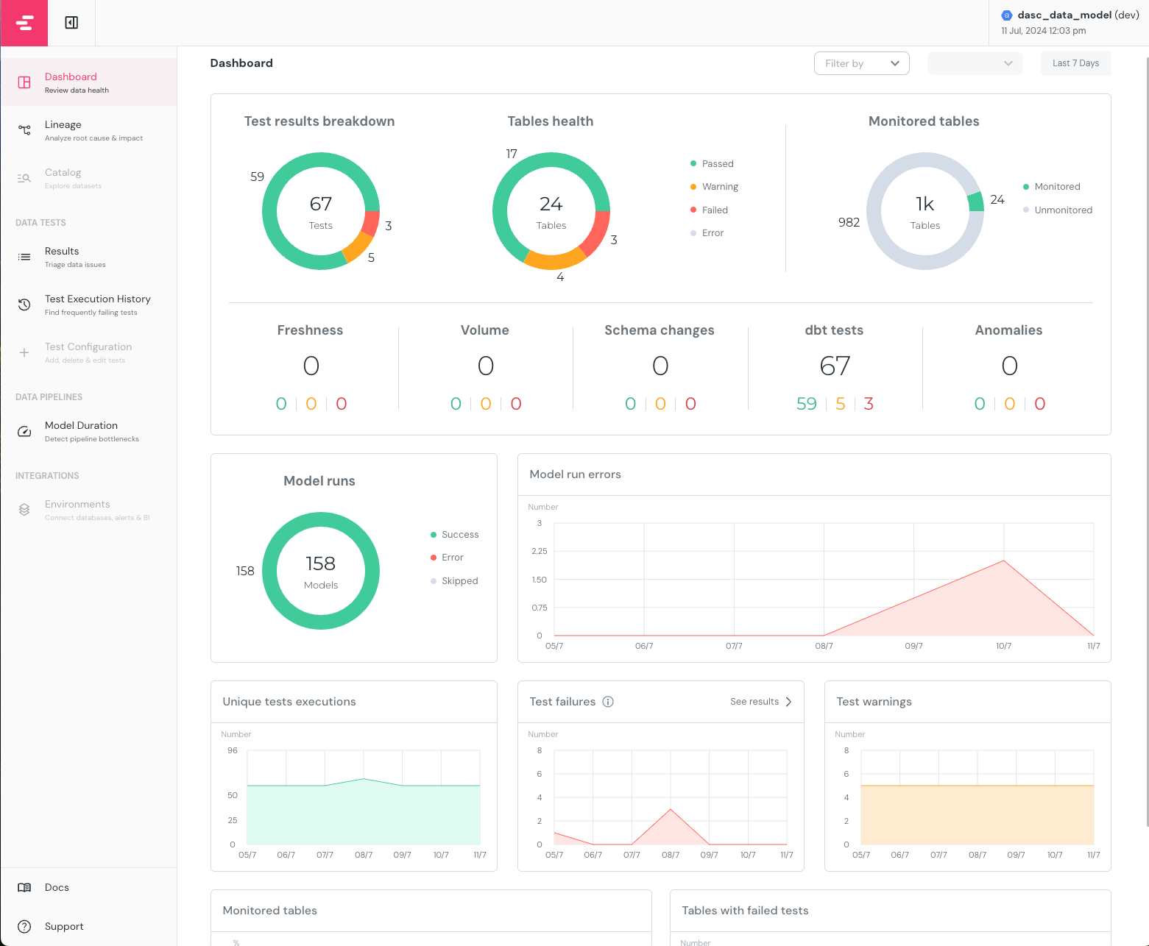
Task: Open the dasc_data_model environment selector
Action: click(1070, 22)
